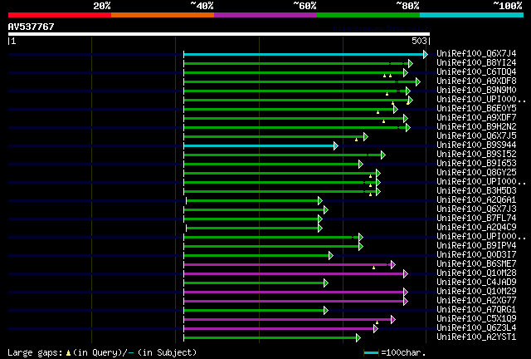The width and height of the screenshot is (531, 359).
Task: Select the UniRef100_B3H5D3 label
Action: (476, 191)
